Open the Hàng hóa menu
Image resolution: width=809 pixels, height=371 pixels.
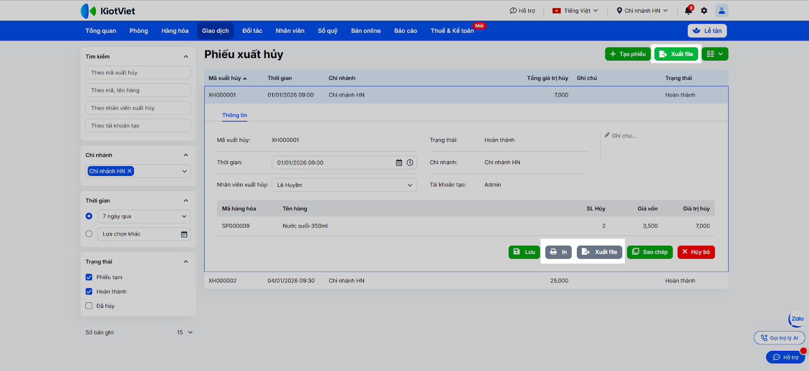click(175, 31)
